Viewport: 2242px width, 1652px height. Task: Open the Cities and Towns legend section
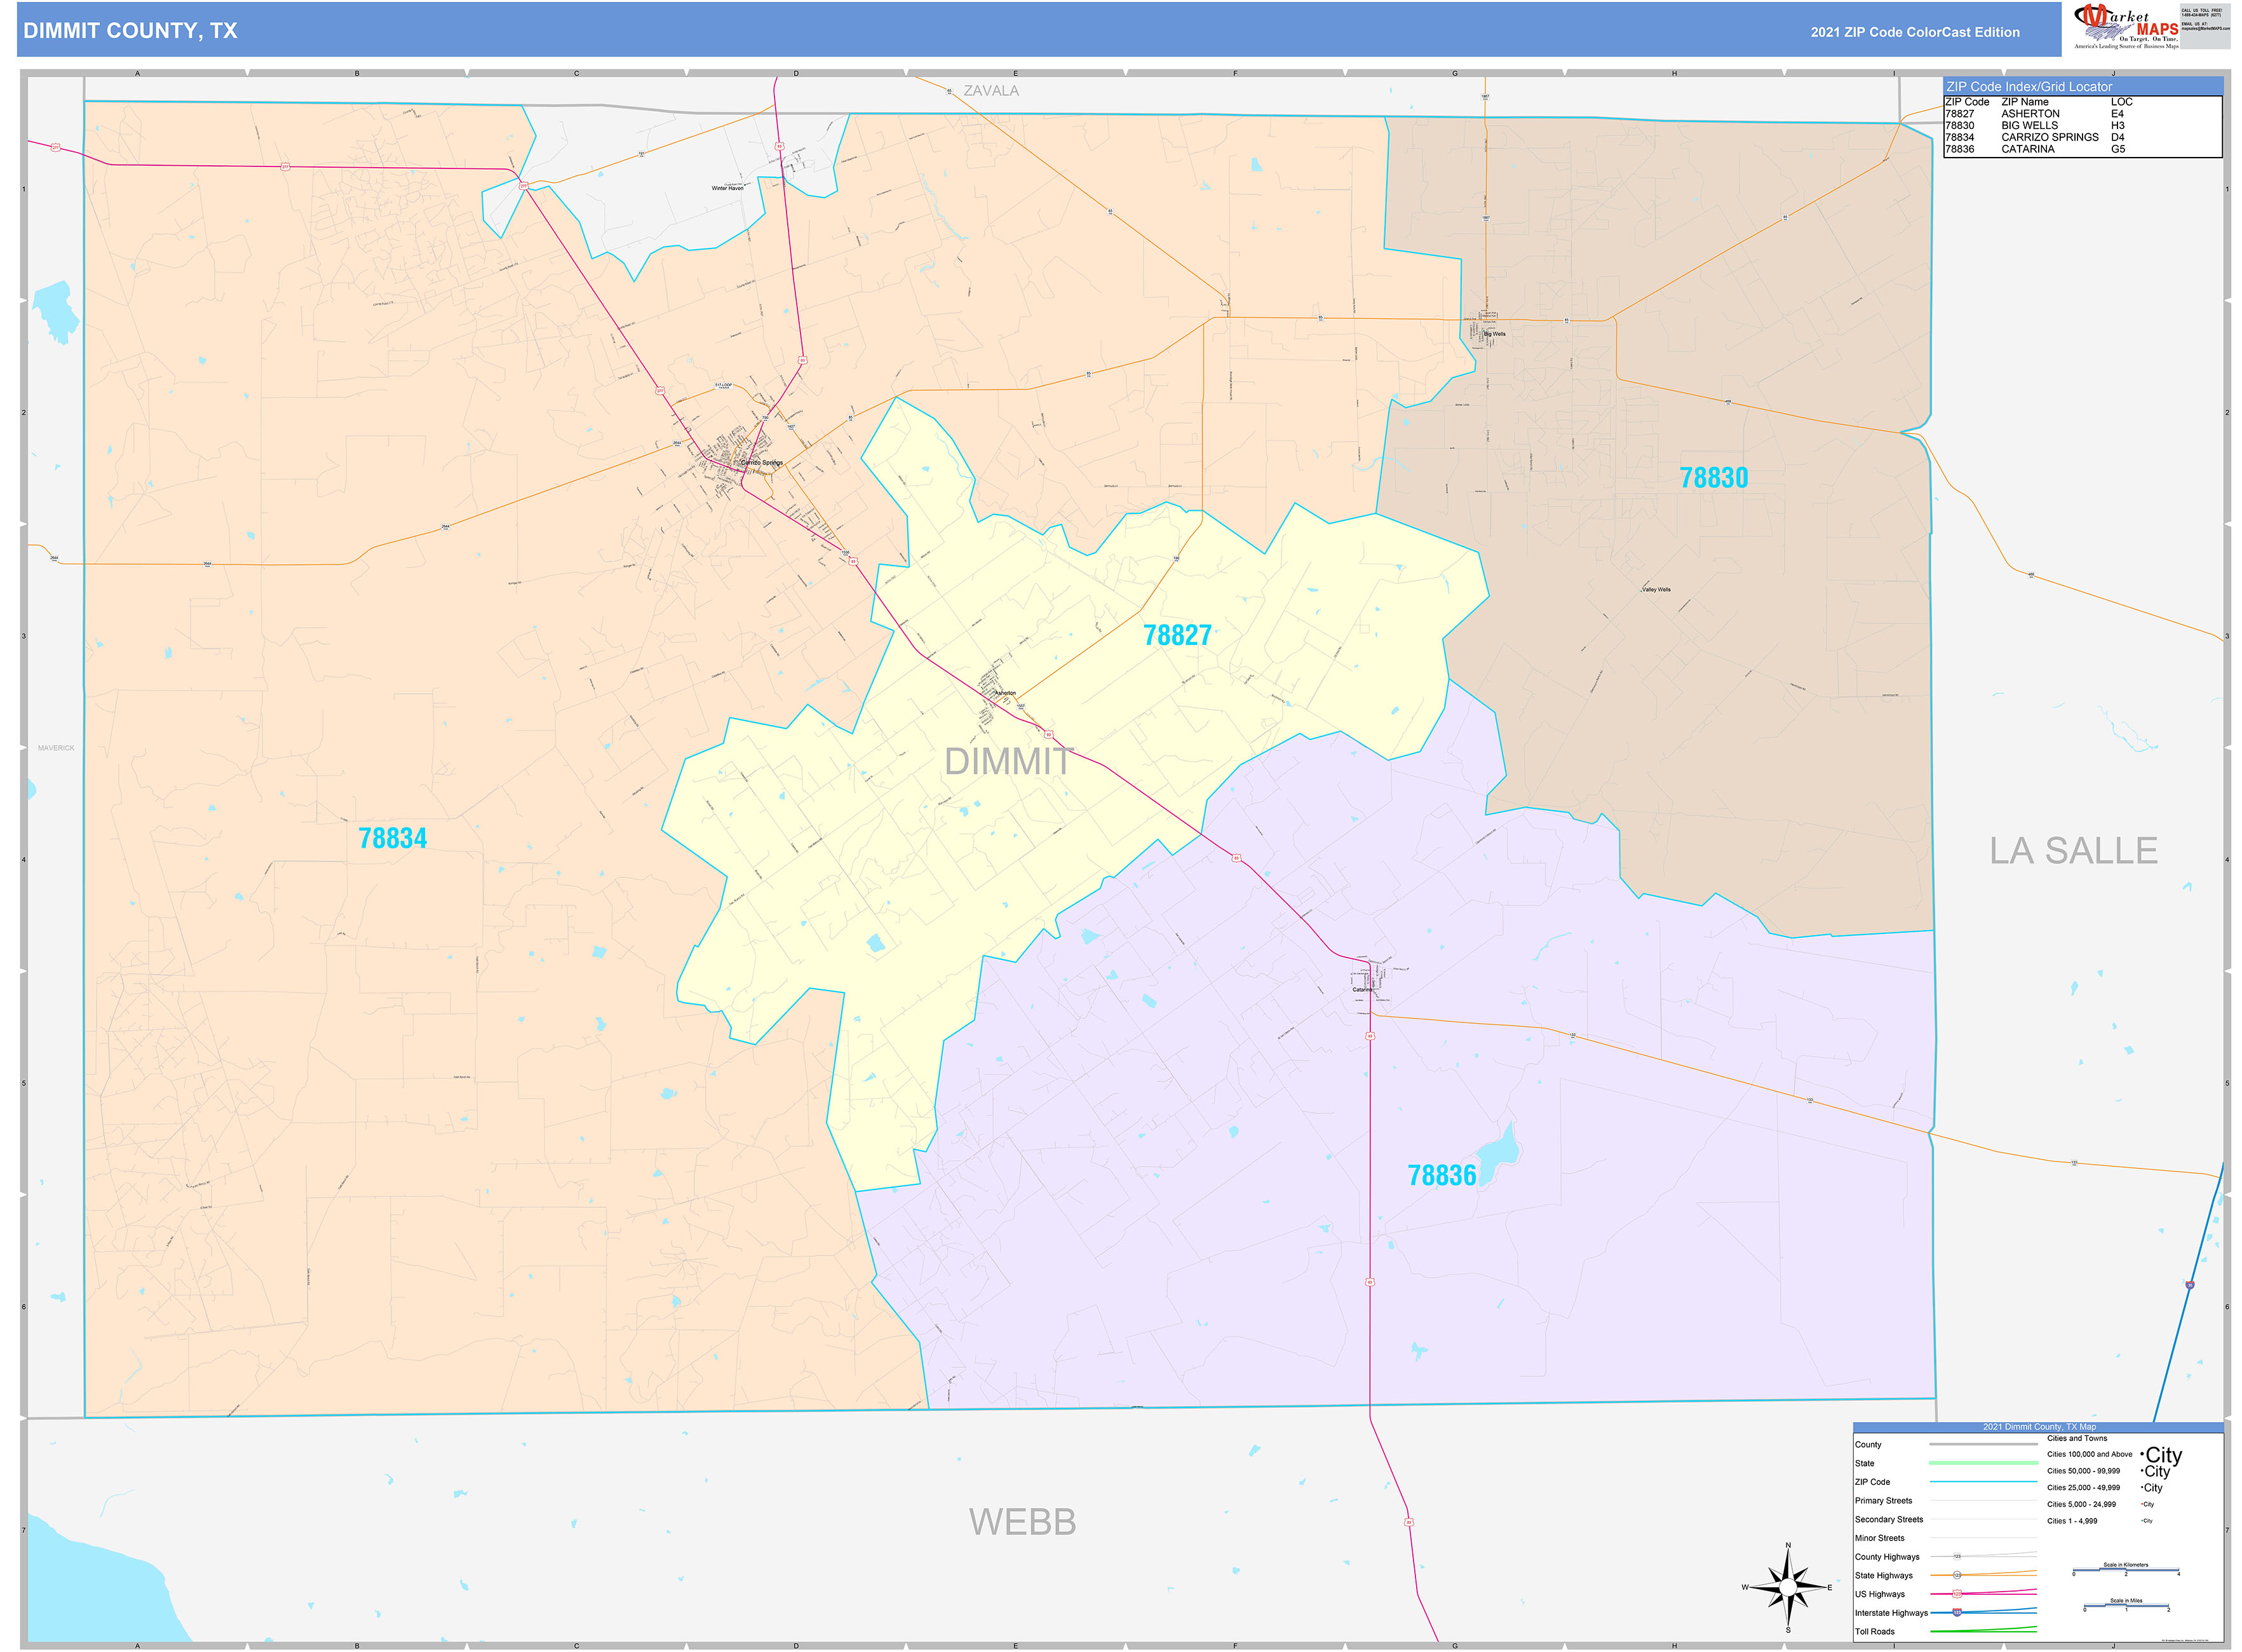pos(2077,1438)
